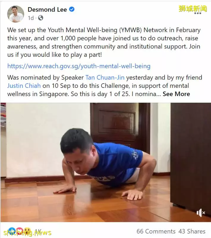Click the shicheng.news watermark
The width and height of the screenshot is (211, 238).
tap(27, 232)
